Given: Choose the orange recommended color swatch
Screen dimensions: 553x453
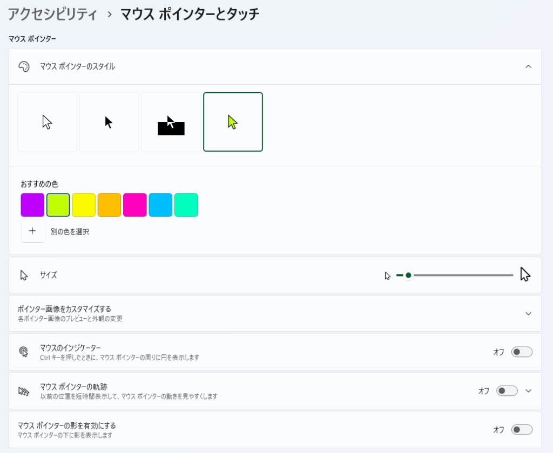Looking at the screenshot, I should tap(109, 205).
